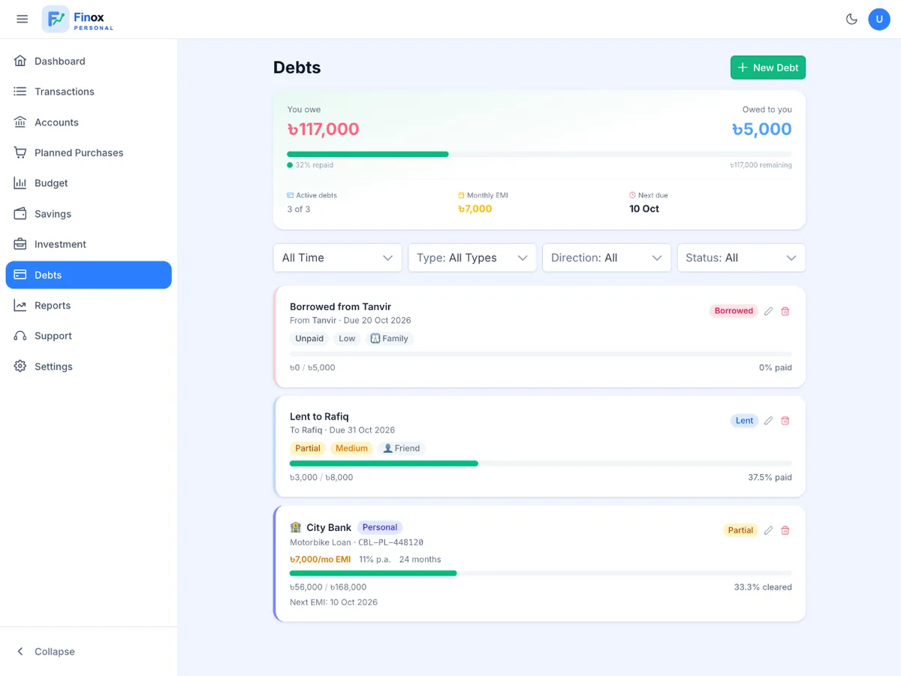Click the ৳7,000/mo EMI text
Image resolution: width=901 pixels, height=676 pixels.
(321, 560)
